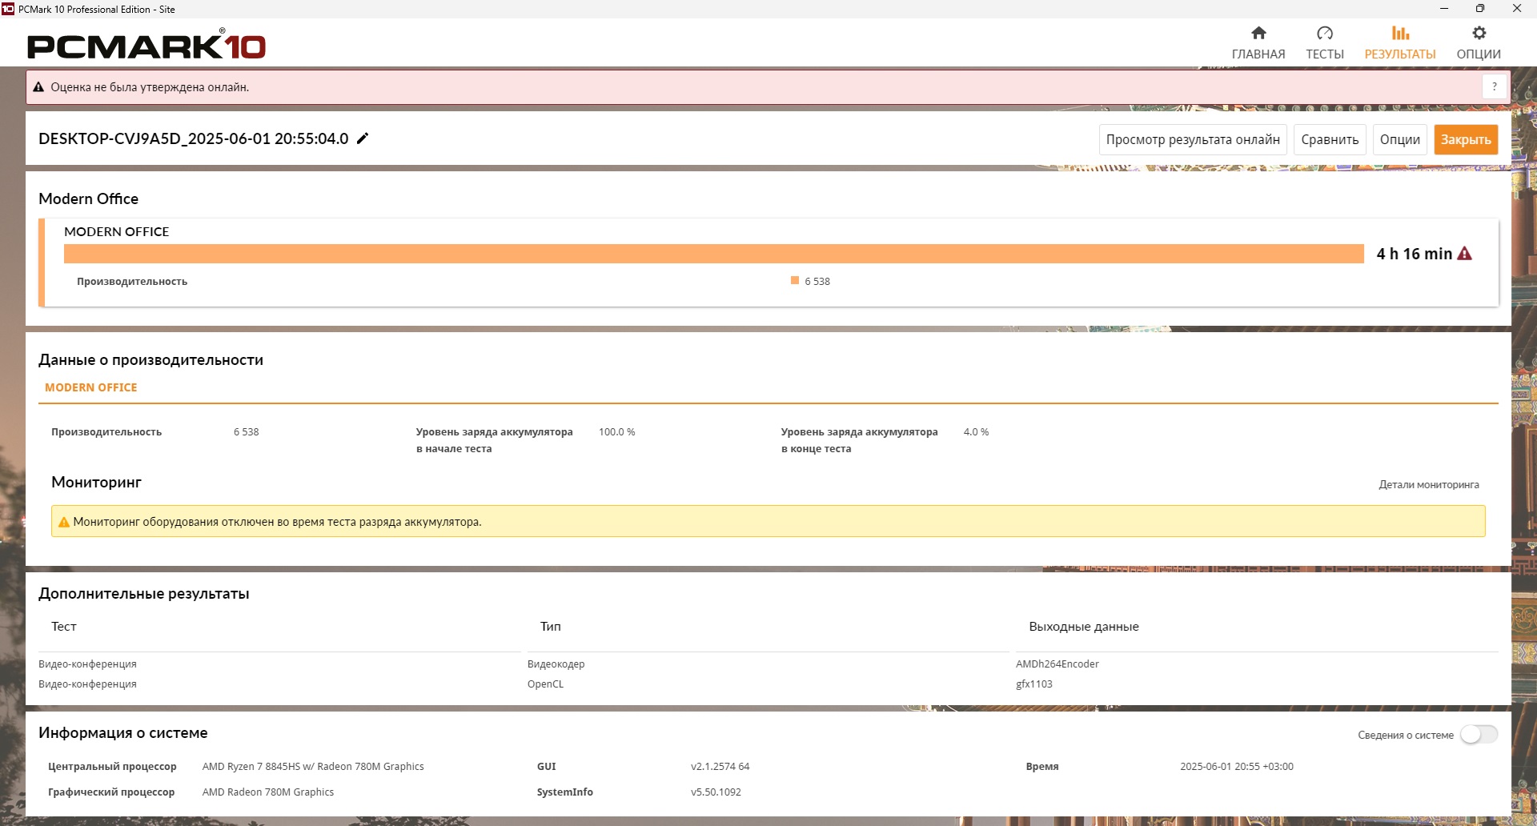The width and height of the screenshot is (1537, 826).
Task: Open the Опции button in result header
Action: pyautogui.click(x=1400, y=139)
